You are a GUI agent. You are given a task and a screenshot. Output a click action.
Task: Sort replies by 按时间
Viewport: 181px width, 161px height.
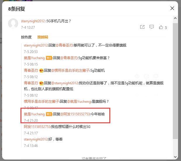[x=43, y=37]
